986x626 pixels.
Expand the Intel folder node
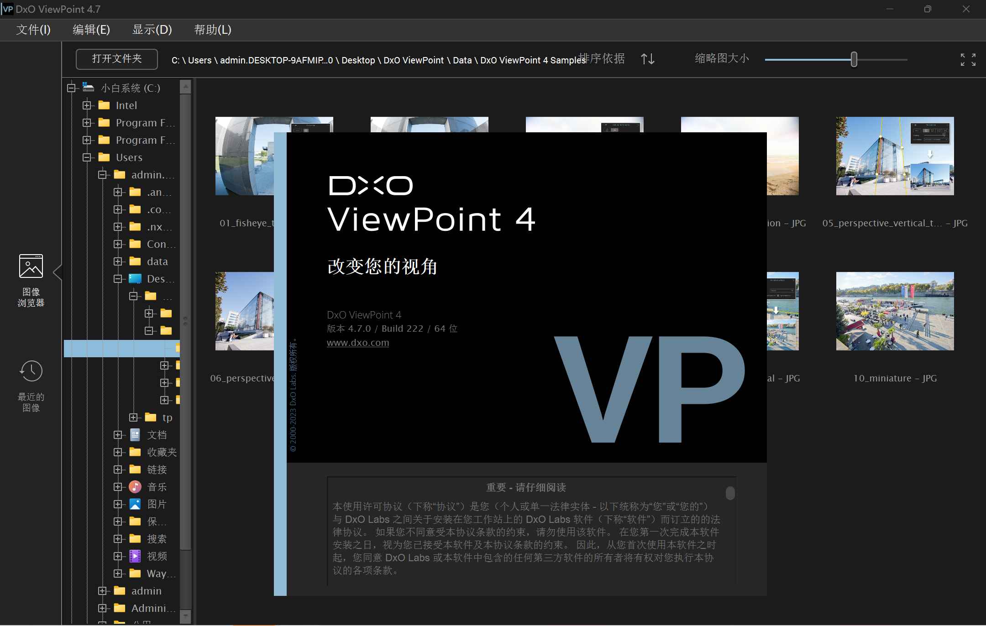point(87,105)
